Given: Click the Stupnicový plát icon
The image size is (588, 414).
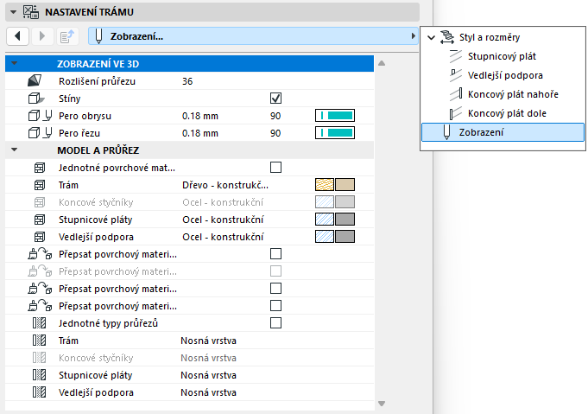Looking at the screenshot, I should 456,56.
